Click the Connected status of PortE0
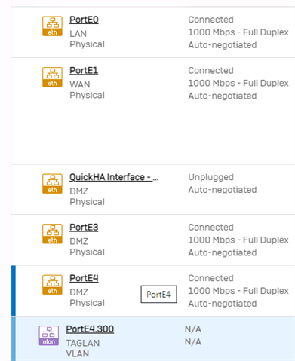The width and height of the screenshot is (295, 361). (210, 20)
